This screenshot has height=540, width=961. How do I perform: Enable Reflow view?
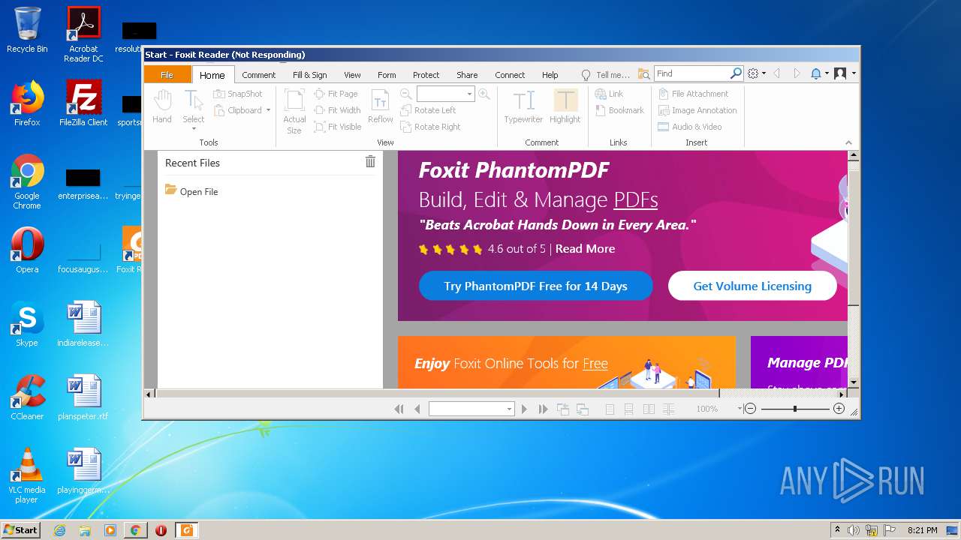click(381, 107)
